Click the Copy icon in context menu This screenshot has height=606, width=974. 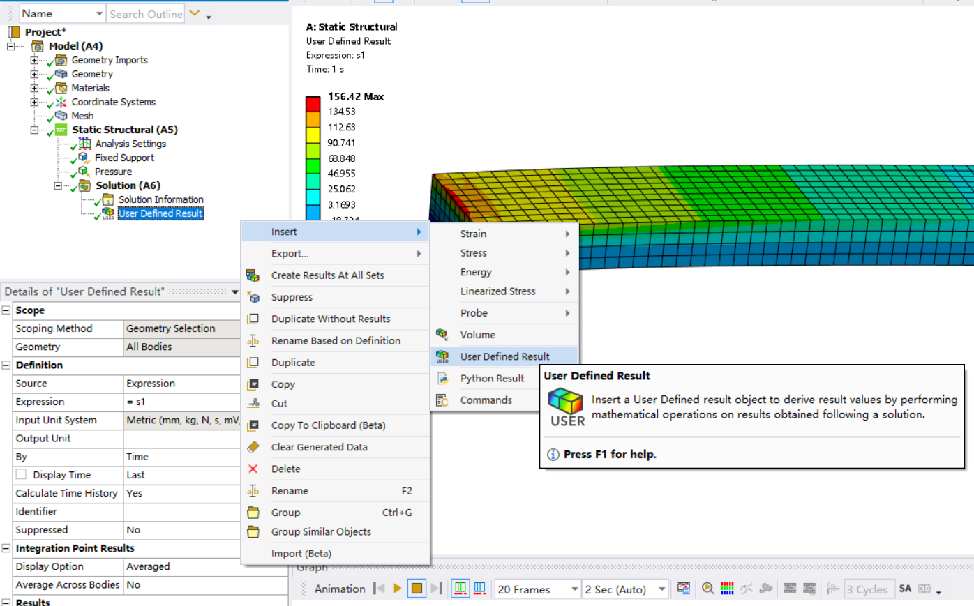(253, 384)
